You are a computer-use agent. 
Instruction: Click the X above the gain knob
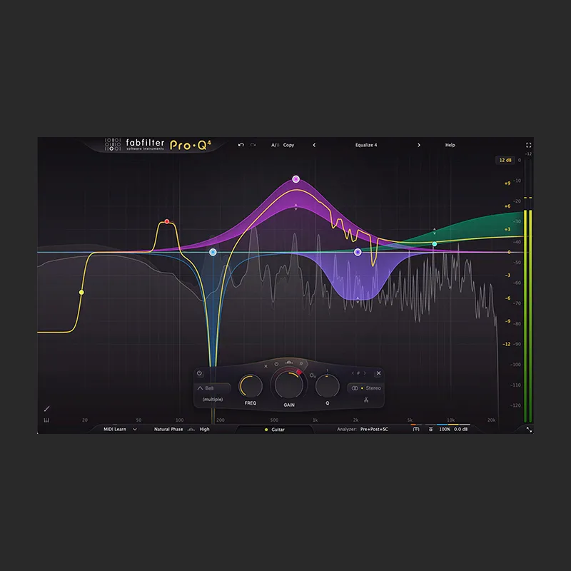pyautogui.click(x=266, y=366)
